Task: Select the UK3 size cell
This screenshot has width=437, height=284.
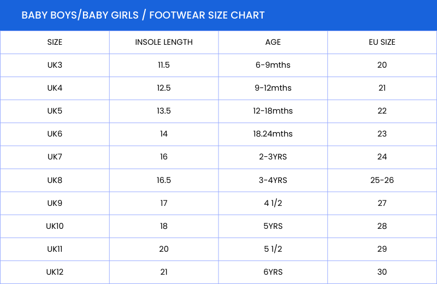Action: 55,65
